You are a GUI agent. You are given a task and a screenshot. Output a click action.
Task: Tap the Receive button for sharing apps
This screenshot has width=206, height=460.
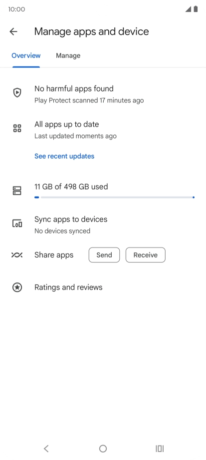(146, 255)
